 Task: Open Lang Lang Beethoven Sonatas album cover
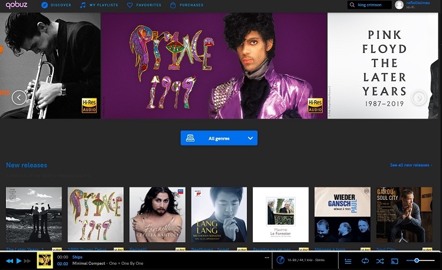(x=219, y=215)
